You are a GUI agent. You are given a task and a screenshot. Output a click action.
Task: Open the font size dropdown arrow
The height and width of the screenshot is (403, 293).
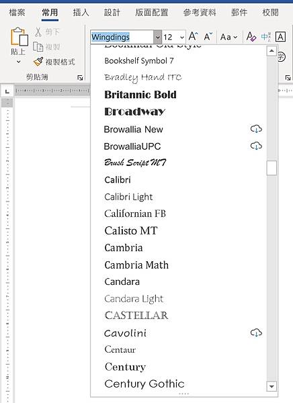(182, 37)
